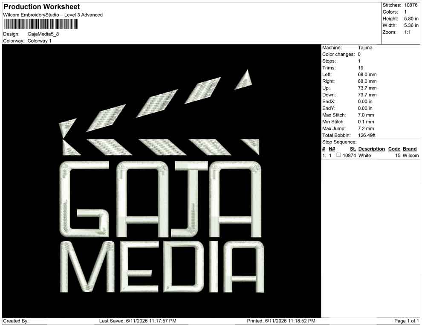Screen dimensions: 422x325
Task: Click the Colors value 1
Action: (x=405, y=12)
